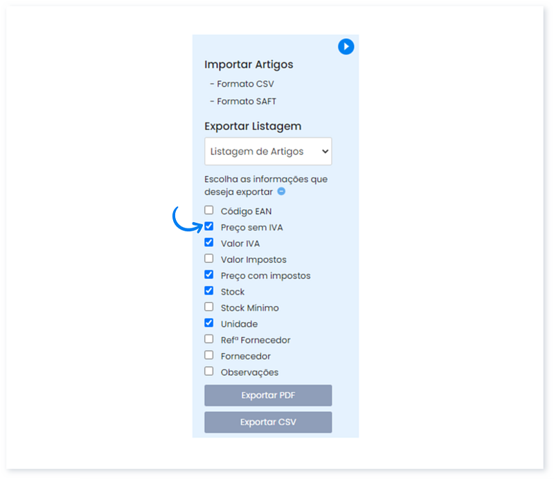This screenshot has width=554, height=479.
Task: Disable the Stock checkbox
Action: click(x=209, y=291)
